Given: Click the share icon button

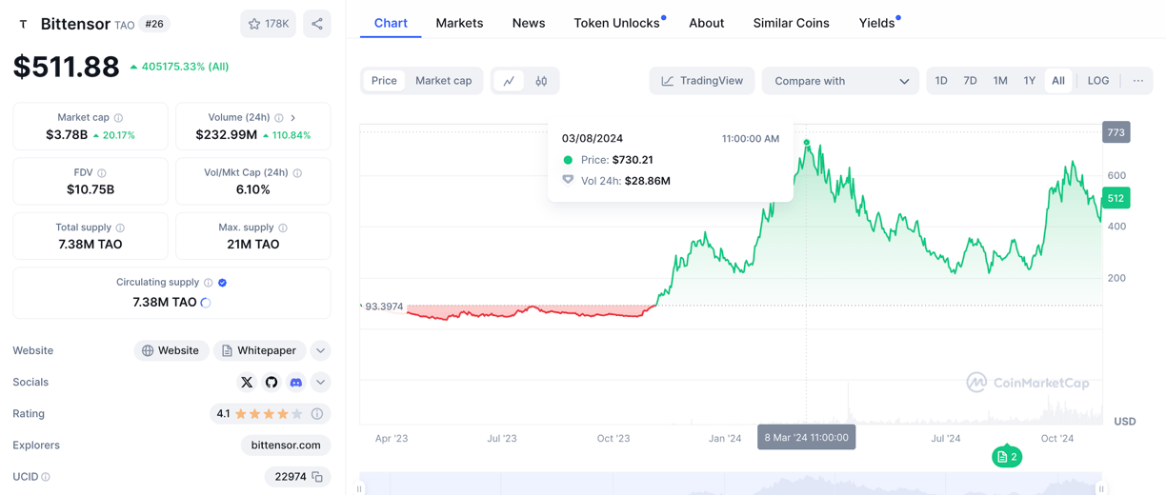Looking at the screenshot, I should coord(317,24).
